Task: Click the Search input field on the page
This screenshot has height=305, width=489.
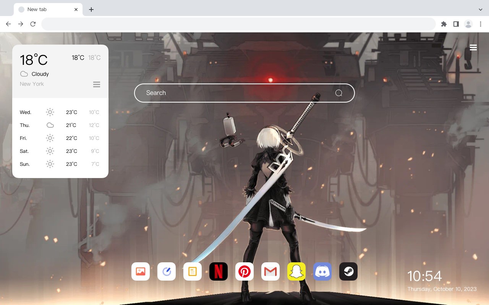Action: 244,93
